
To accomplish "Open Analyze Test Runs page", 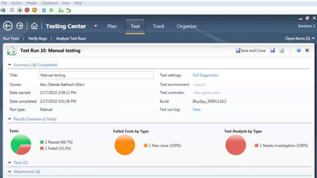I will pos(71,39).
